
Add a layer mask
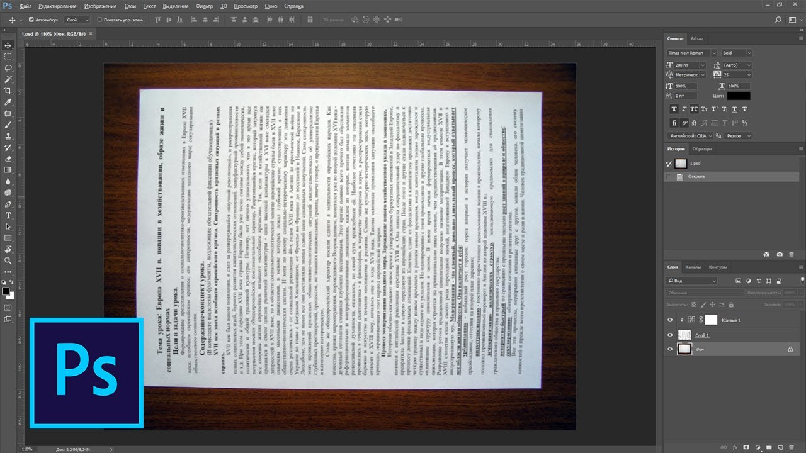click(746, 447)
